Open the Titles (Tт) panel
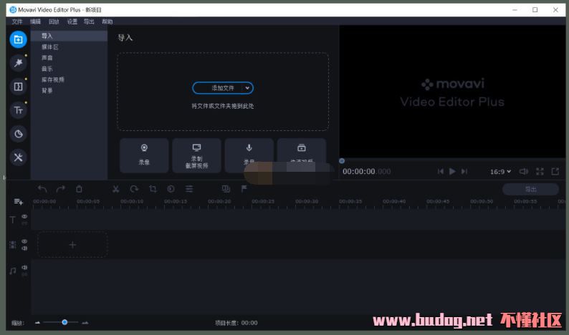Viewport: 569px width, 335px height. pos(19,110)
